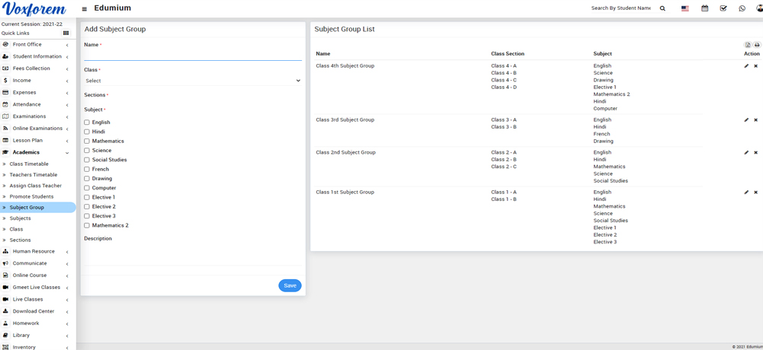Check the English subject checkbox
The width and height of the screenshot is (763, 350).
pyautogui.click(x=87, y=123)
